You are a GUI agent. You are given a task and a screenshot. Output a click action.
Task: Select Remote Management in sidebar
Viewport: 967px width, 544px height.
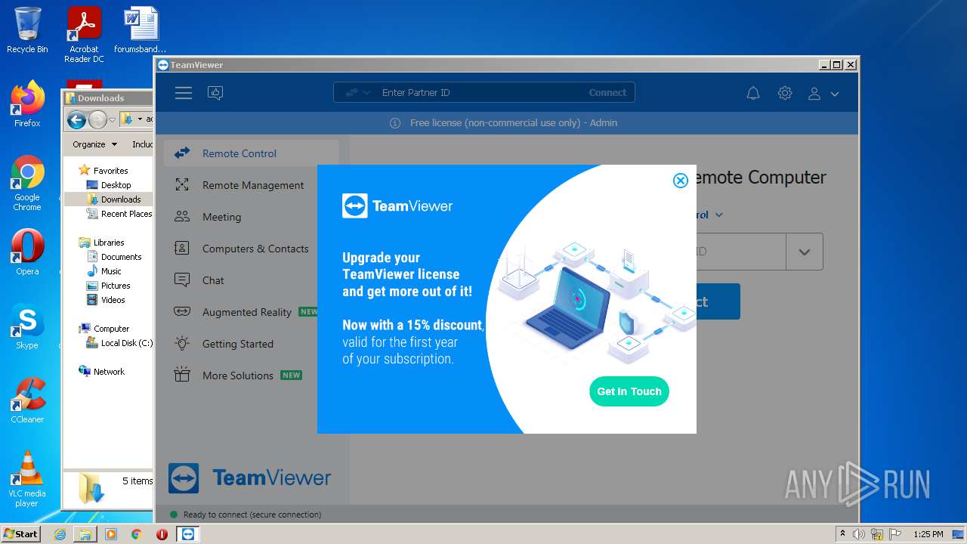click(252, 185)
